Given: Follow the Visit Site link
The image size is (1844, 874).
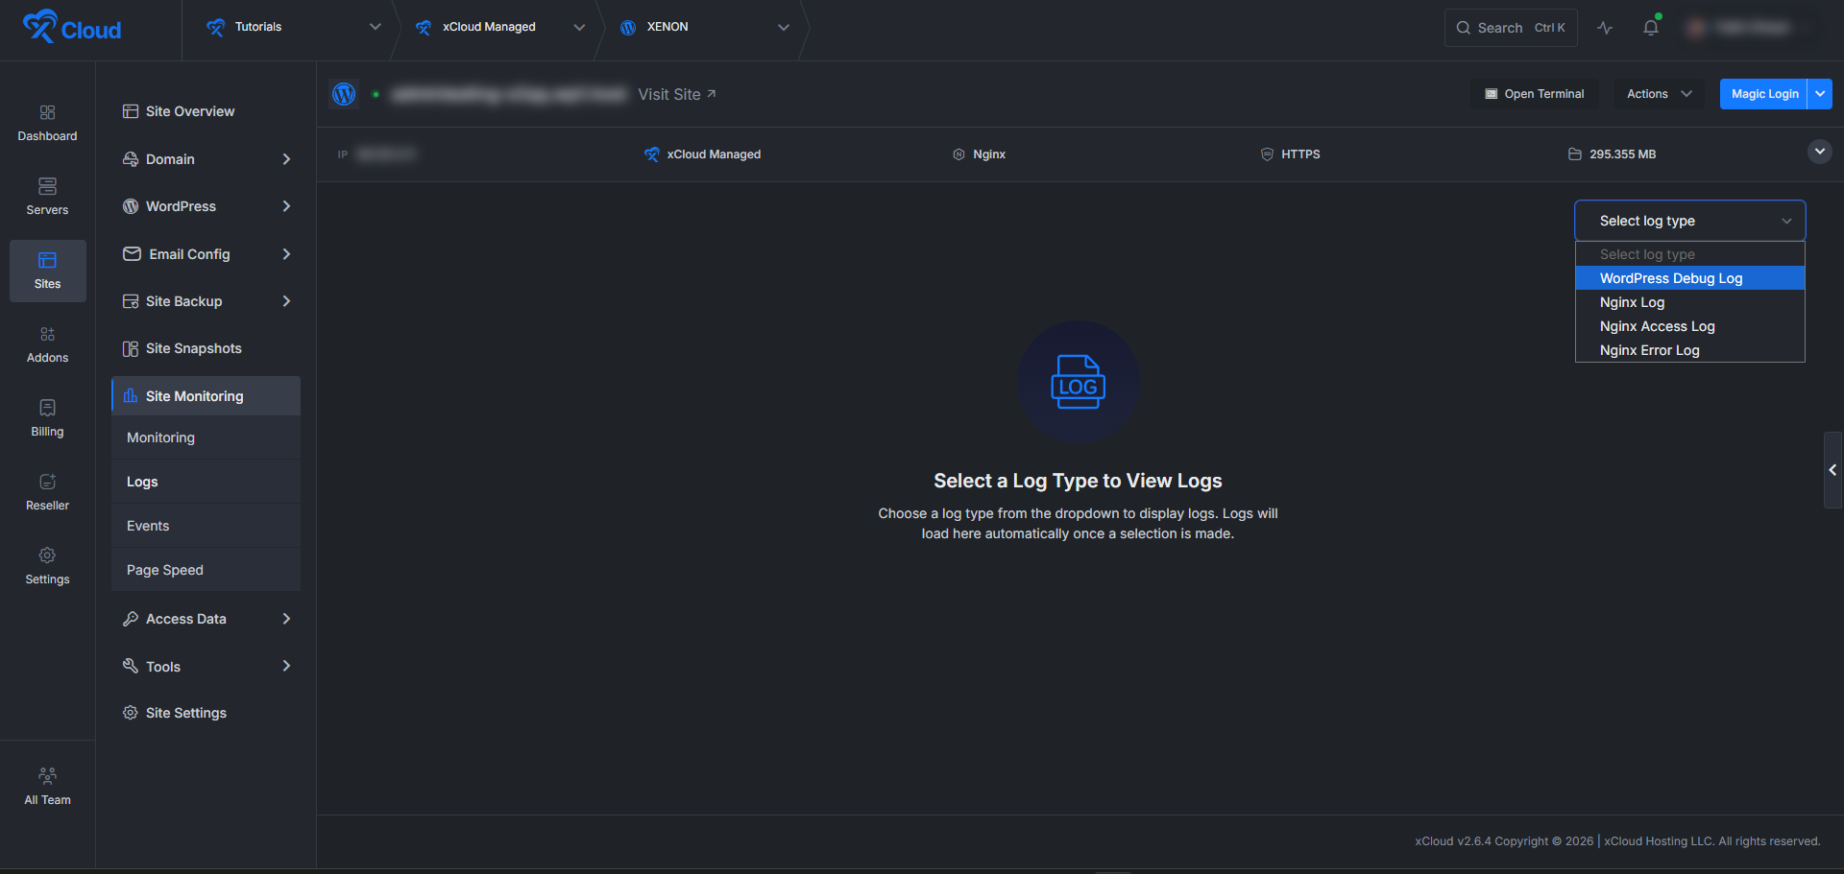Looking at the screenshot, I should pyautogui.click(x=677, y=94).
